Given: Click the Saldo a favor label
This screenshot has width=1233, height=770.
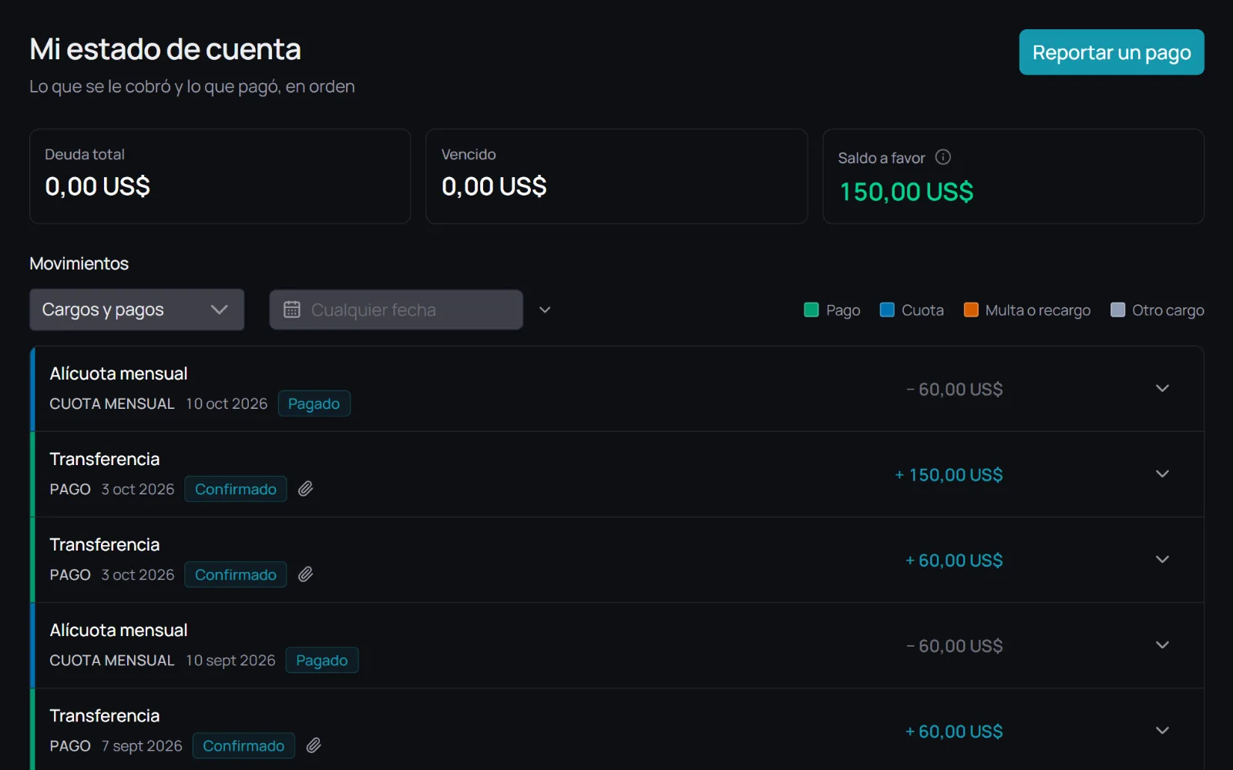Looking at the screenshot, I should (882, 158).
